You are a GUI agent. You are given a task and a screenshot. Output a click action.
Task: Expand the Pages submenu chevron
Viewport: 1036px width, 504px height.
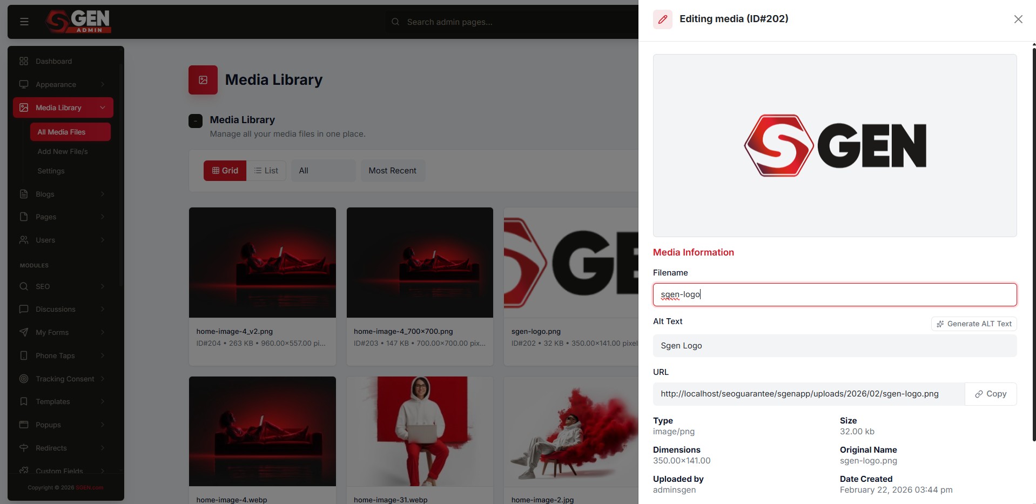pyautogui.click(x=103, y=217)
